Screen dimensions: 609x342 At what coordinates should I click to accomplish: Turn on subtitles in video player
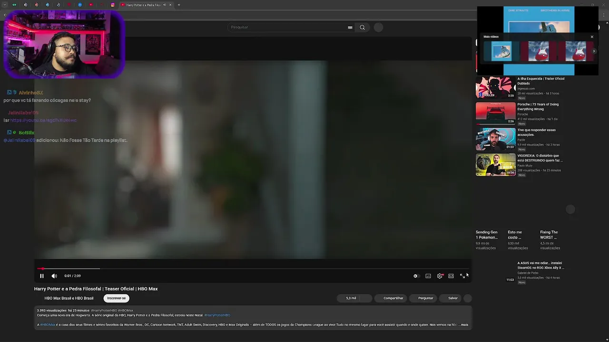point(428,276)
